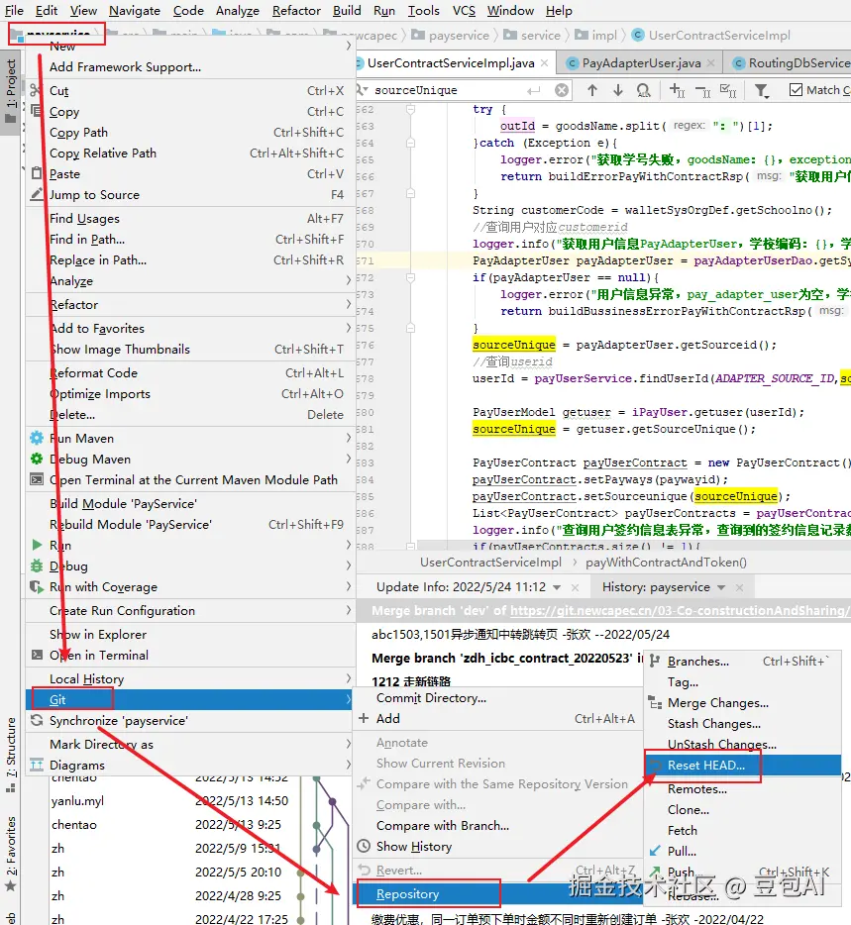Click the Run Maven gear icon
The height and width of the screenshot is (925, 851).
pos(37,438)
